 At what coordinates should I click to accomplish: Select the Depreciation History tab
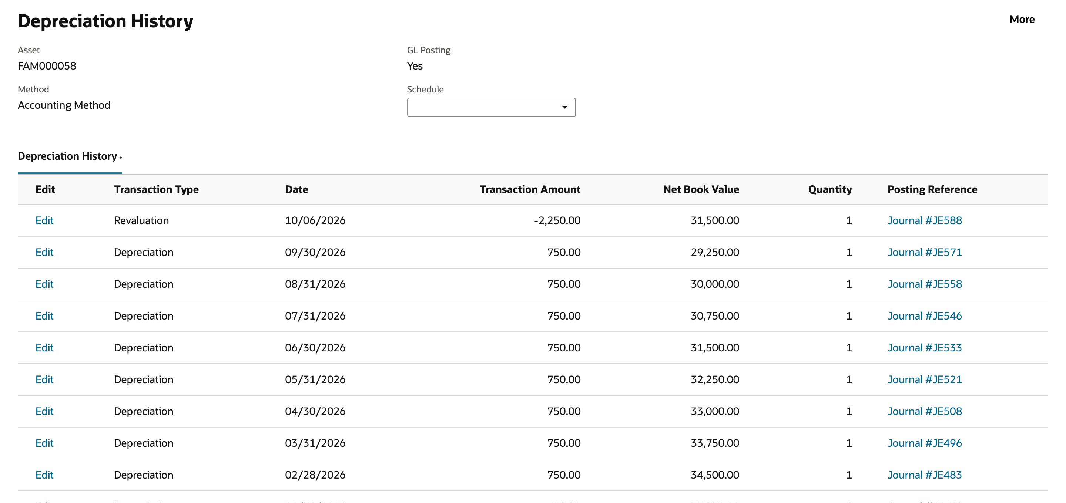tap(70, 156)
